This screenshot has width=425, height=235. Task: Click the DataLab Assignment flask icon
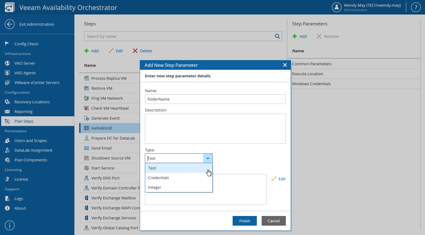pos(7,150)
